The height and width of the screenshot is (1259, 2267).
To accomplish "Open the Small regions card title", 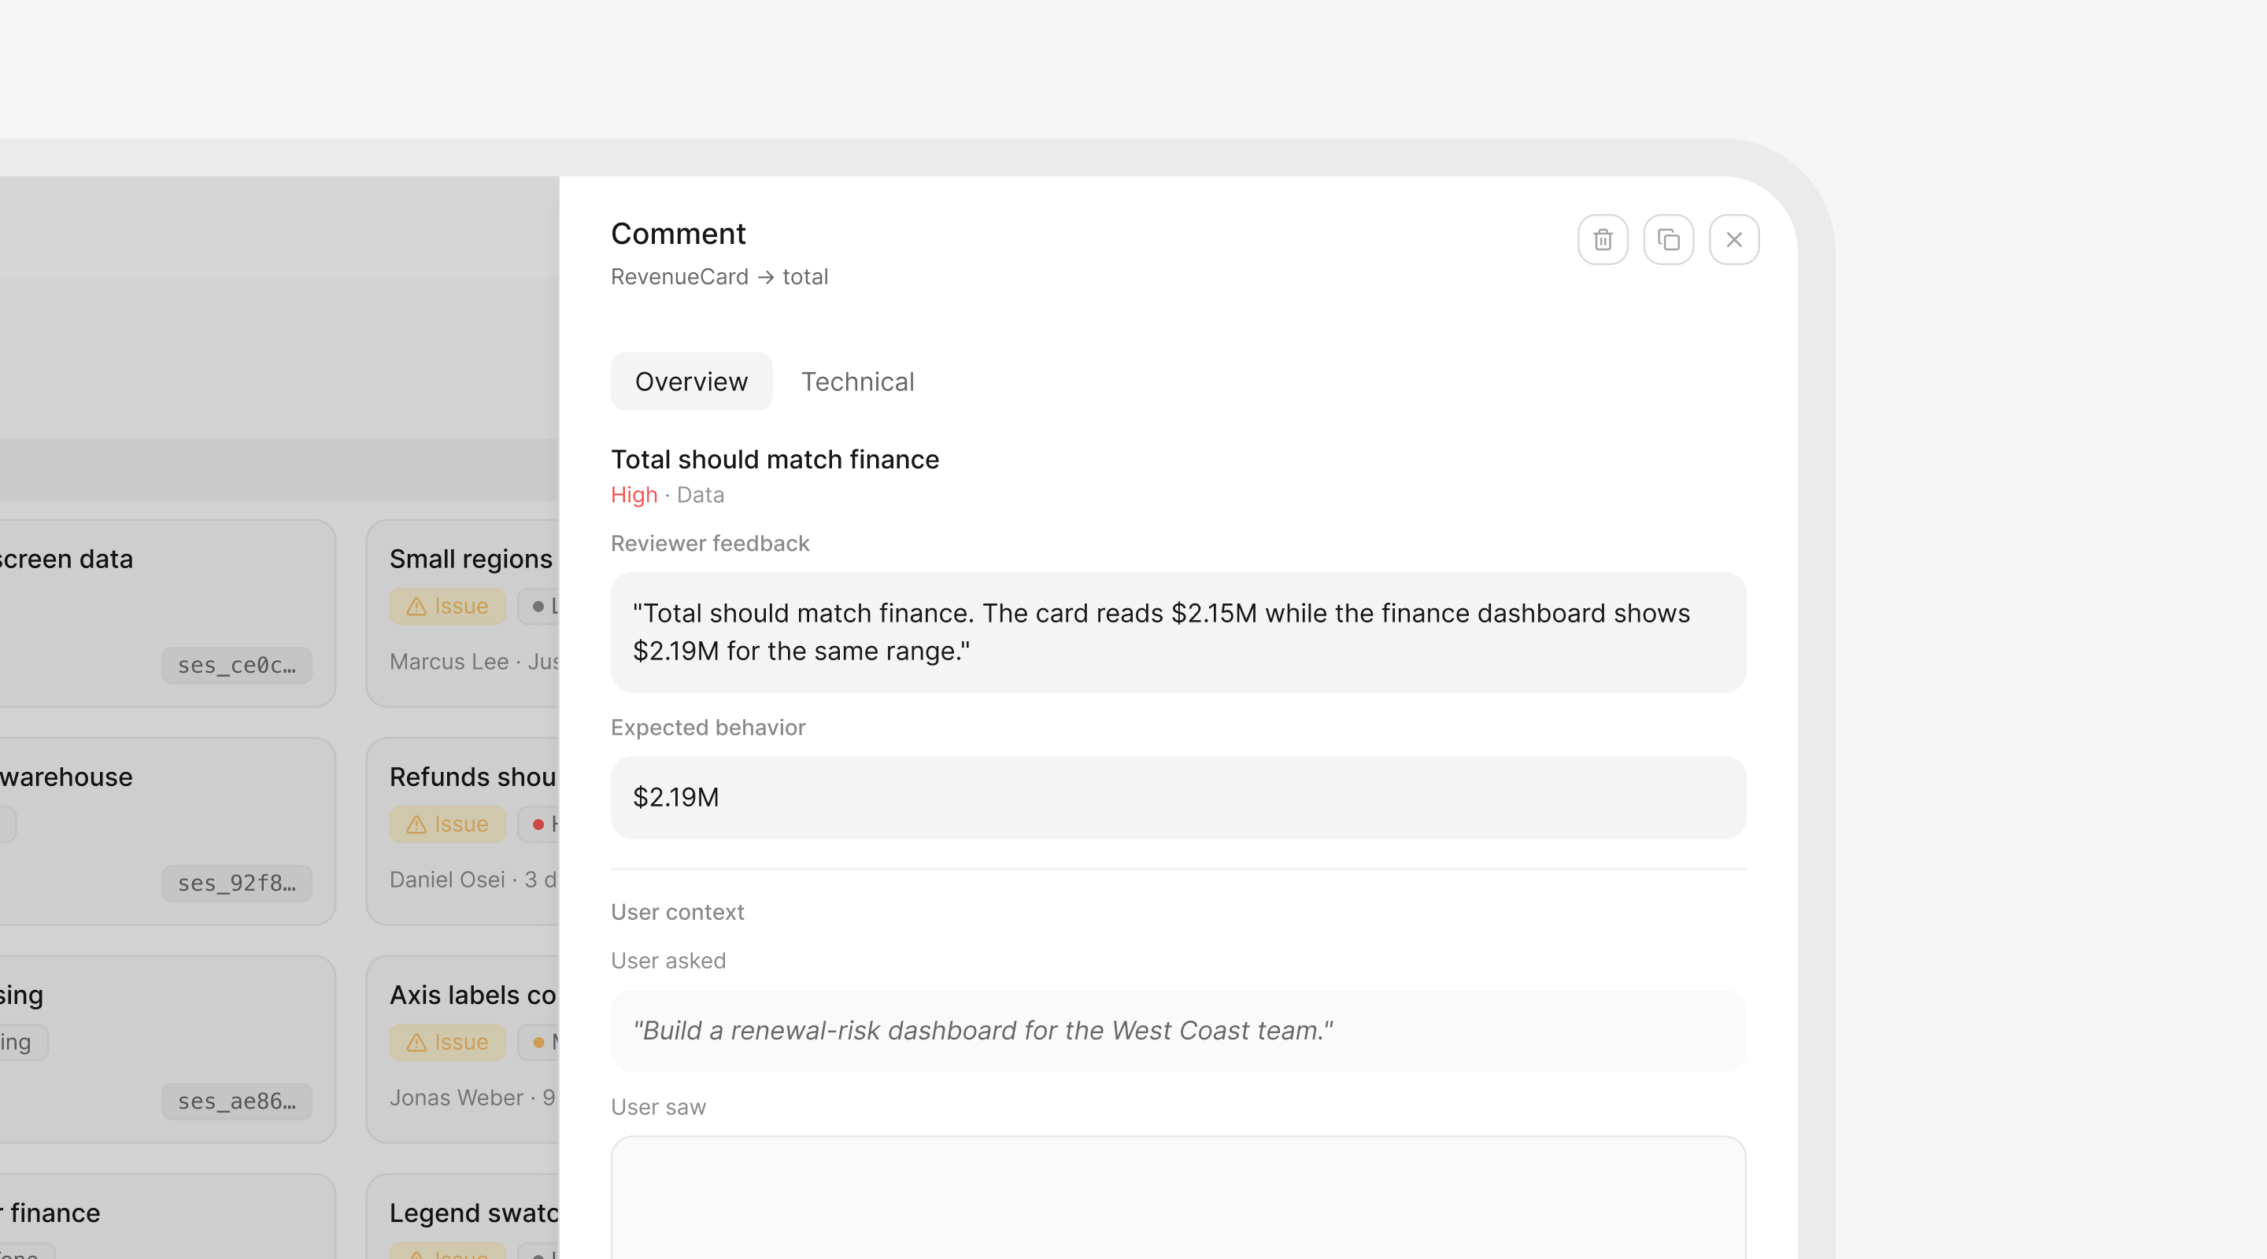I will point(471,559).
